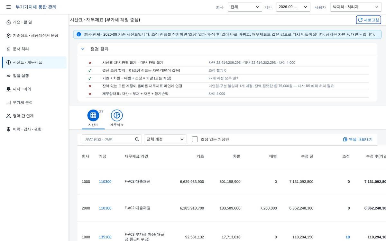
Task: Click the text 27개 계정 모두 일치
Action: tap(224, 78)
